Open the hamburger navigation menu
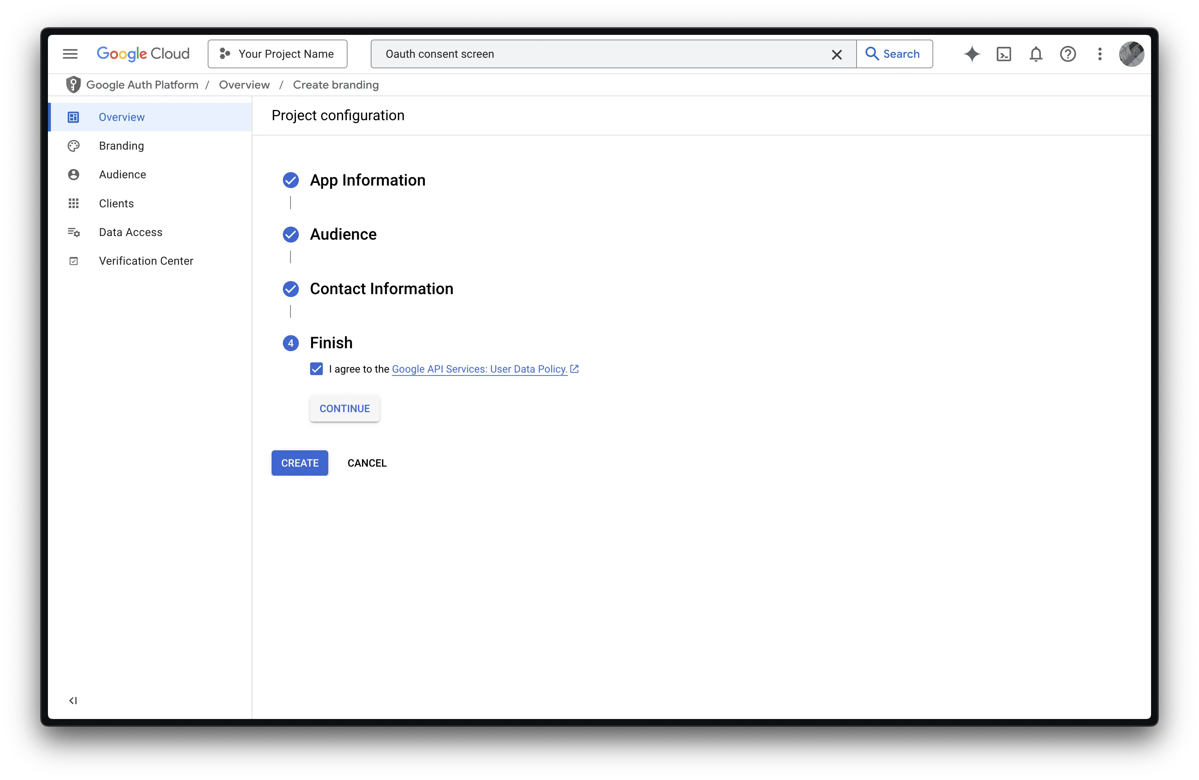Viewport: 1199px width, 780px height. coord(70,54)
